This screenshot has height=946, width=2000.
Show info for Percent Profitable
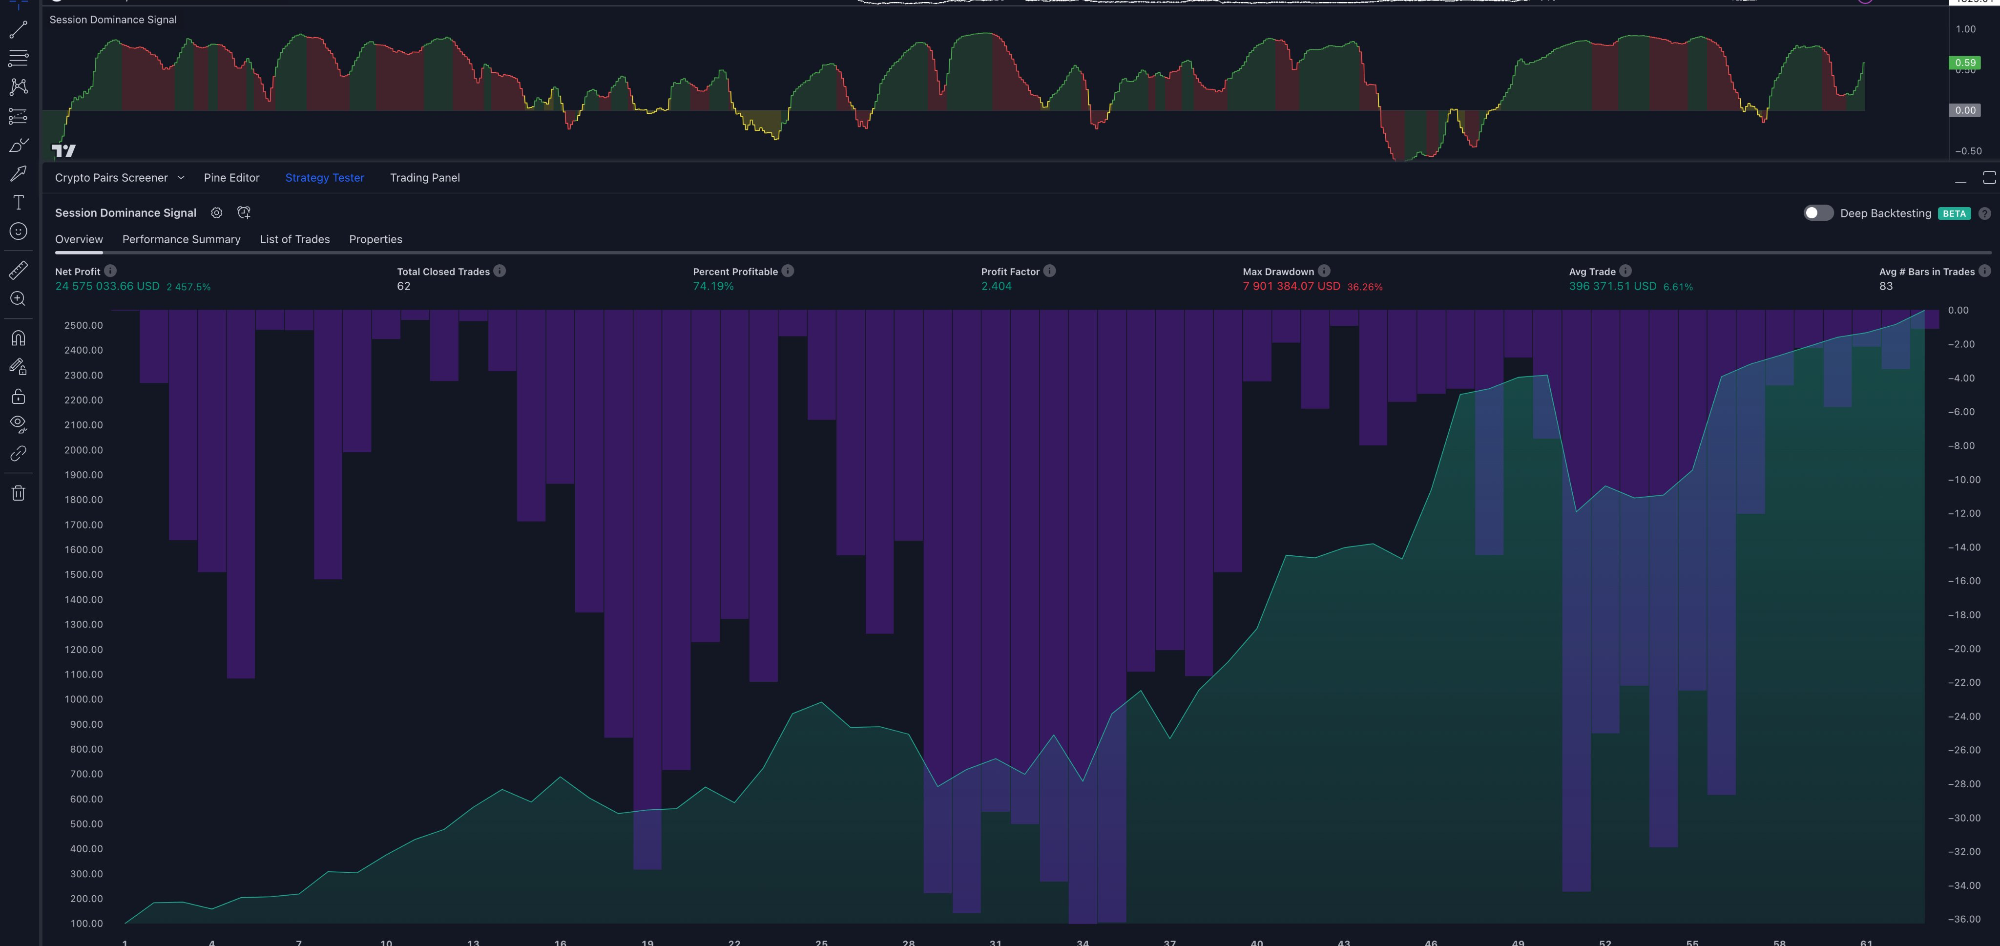787,270
